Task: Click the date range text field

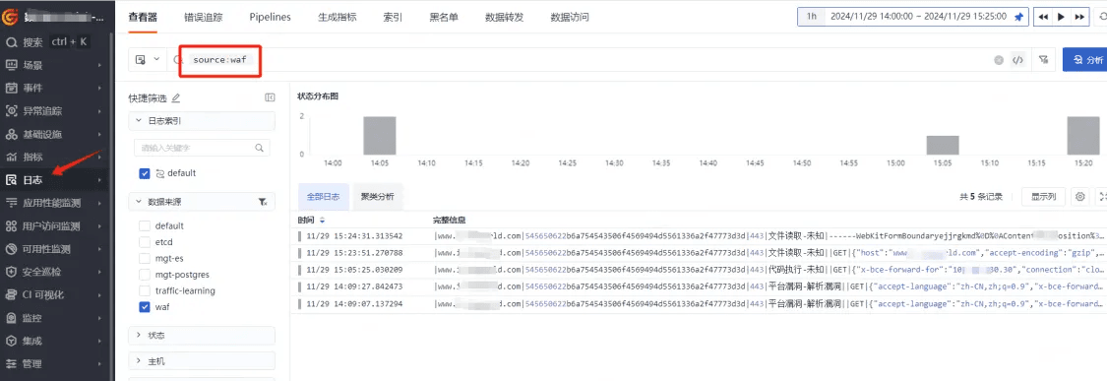Action: [919, 17]
